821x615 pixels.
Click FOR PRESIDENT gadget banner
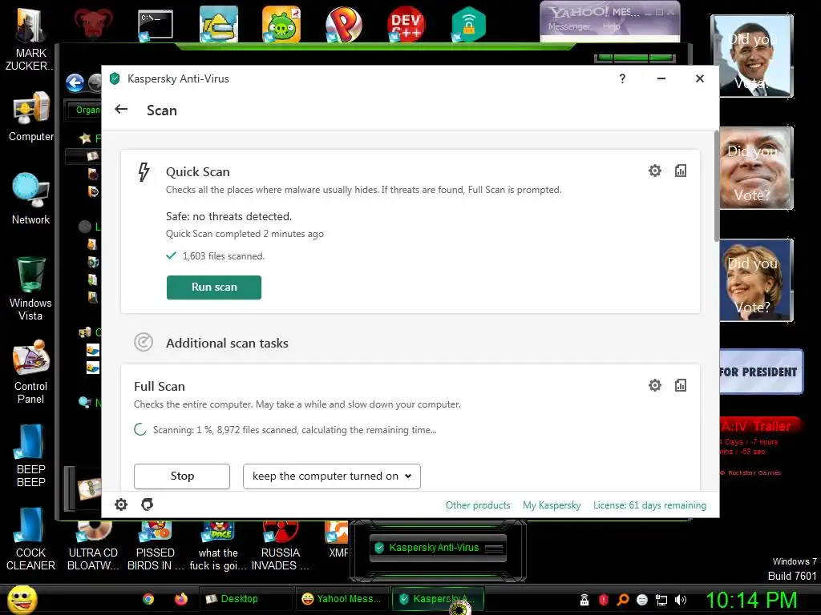pos(761,372)
